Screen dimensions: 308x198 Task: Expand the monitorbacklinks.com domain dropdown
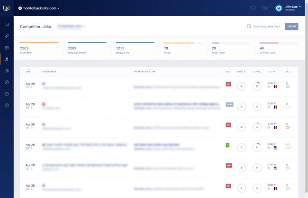(x=38, y=8)
